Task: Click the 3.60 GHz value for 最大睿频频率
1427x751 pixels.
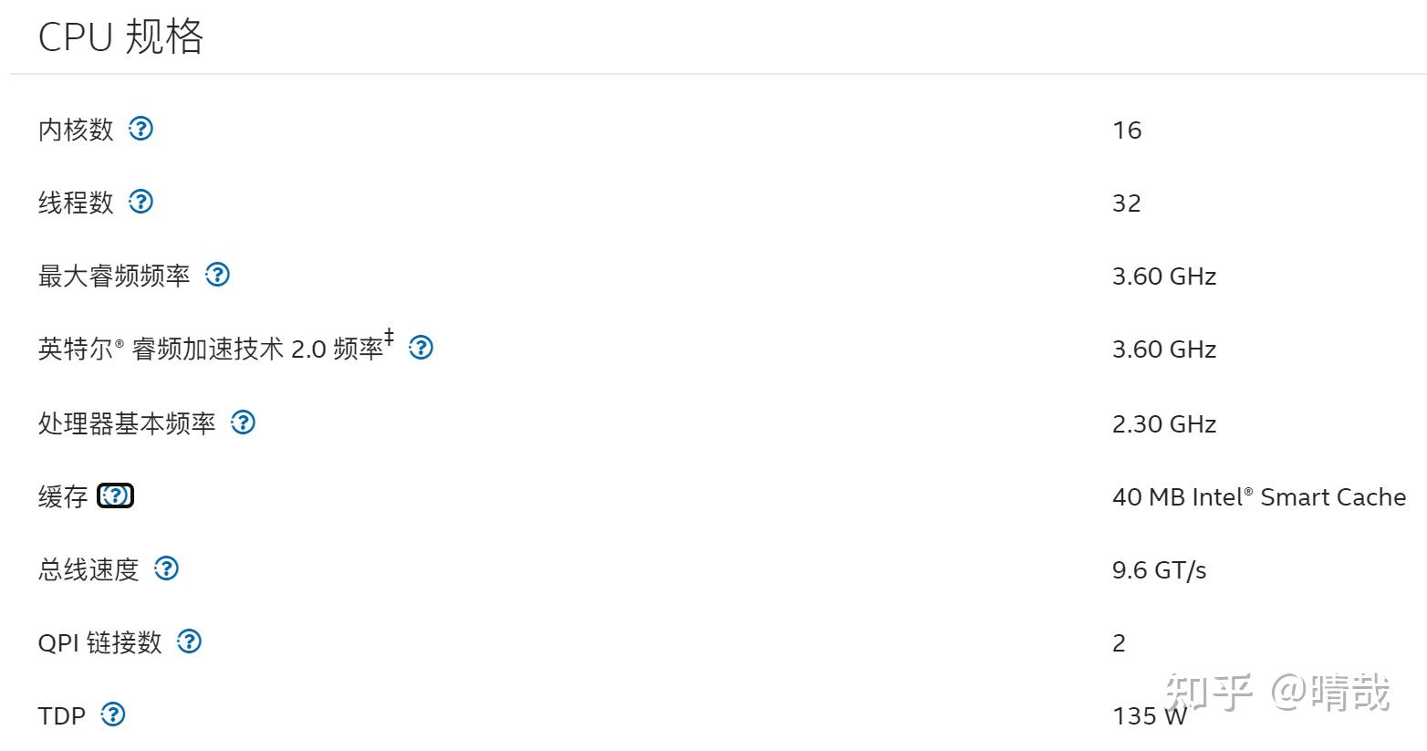Action: tap(1164, 276)
